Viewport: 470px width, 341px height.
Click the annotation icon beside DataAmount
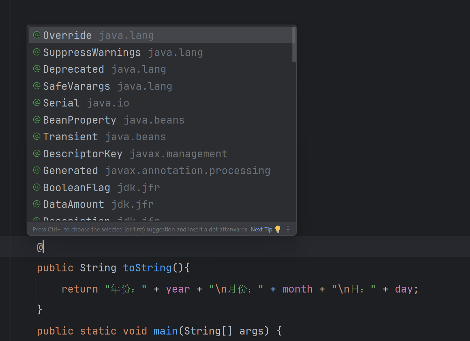coord(37,204)
